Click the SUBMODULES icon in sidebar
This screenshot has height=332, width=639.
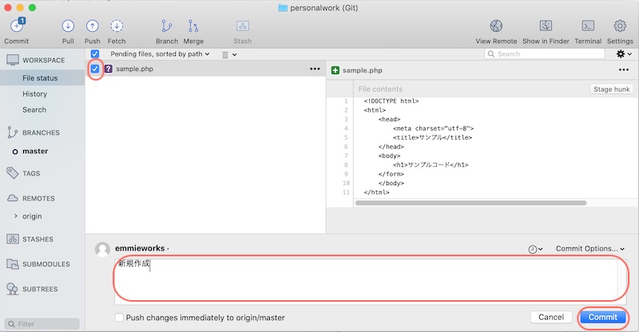click(x=13, y=264)
